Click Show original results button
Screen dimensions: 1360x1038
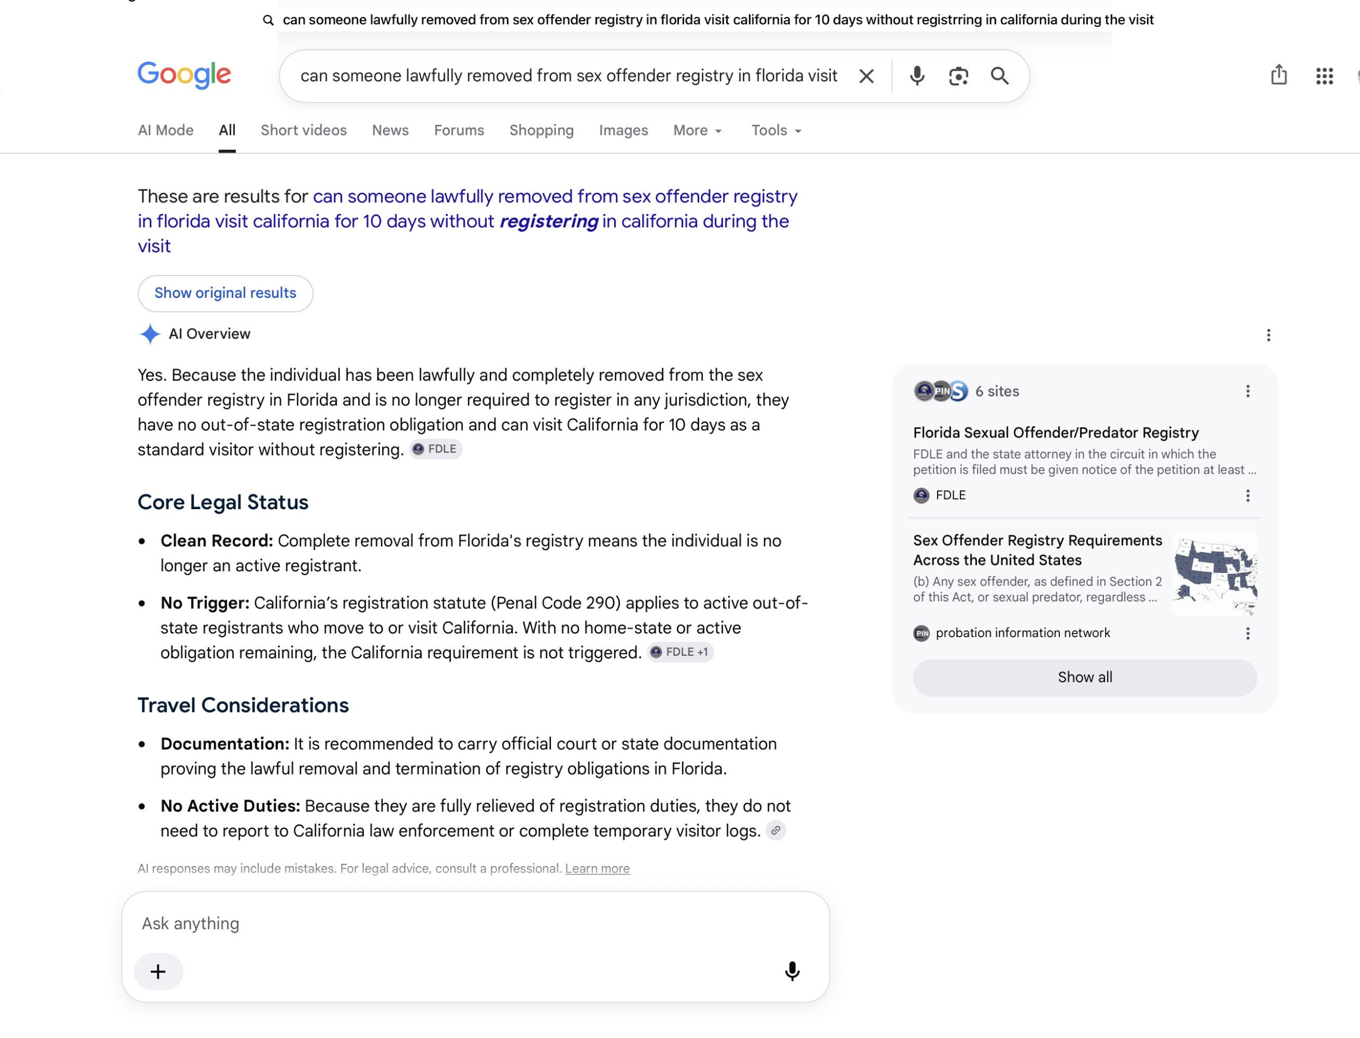point(226,294)
